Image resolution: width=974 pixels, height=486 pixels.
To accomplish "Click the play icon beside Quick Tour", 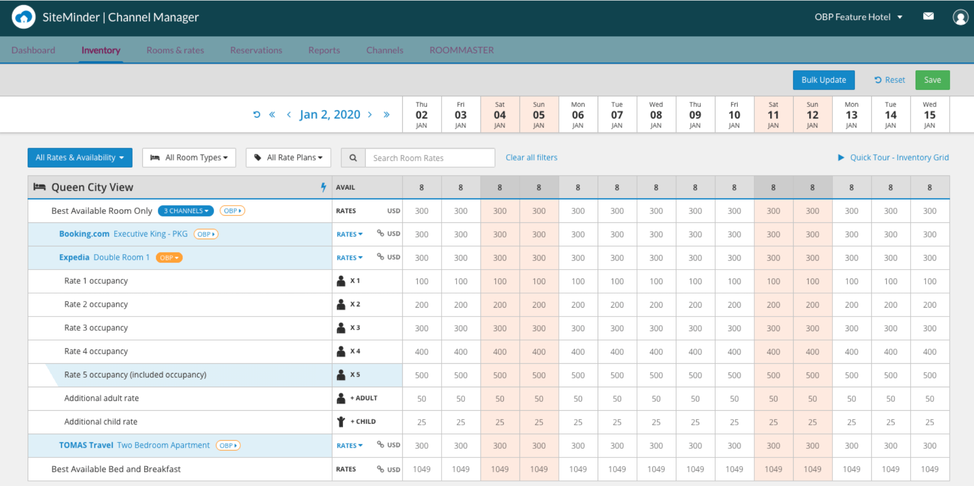I will 841,157.
